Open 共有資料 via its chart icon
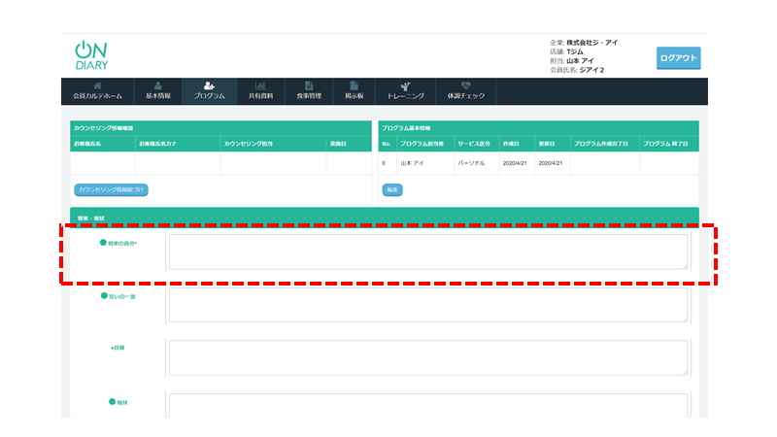Image resolution: width=777 pixels, height=437 pixels. click(x=260, y=85)
